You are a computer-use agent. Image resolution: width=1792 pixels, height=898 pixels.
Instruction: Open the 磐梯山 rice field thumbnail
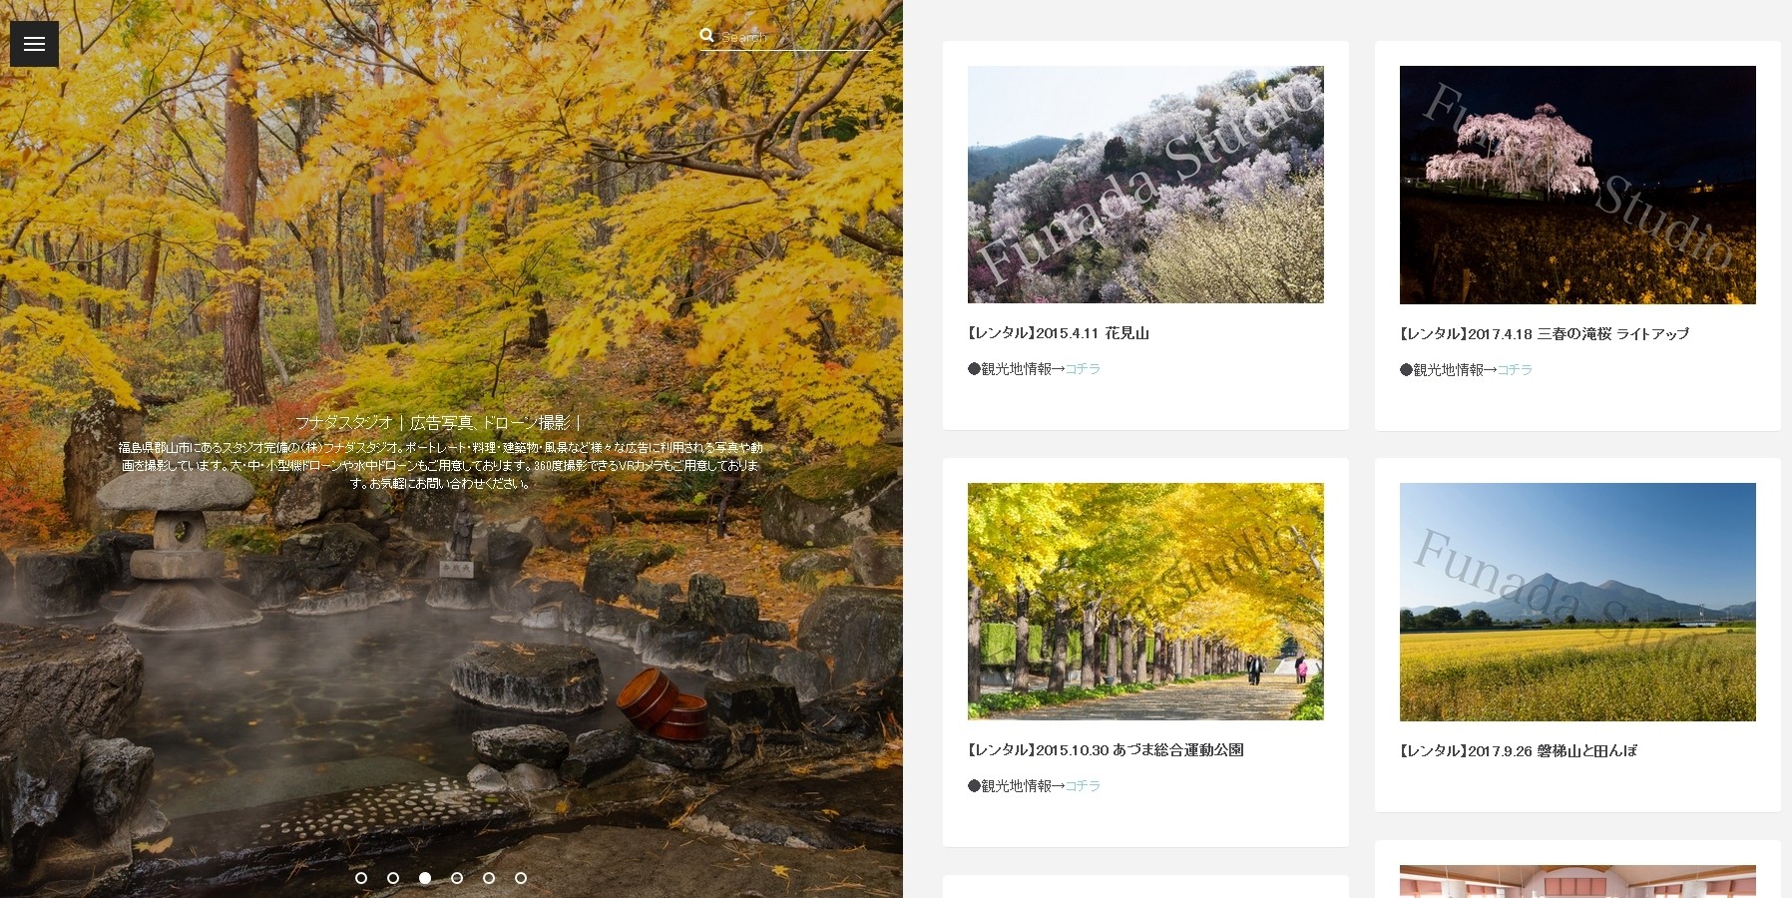[1577, 602]
